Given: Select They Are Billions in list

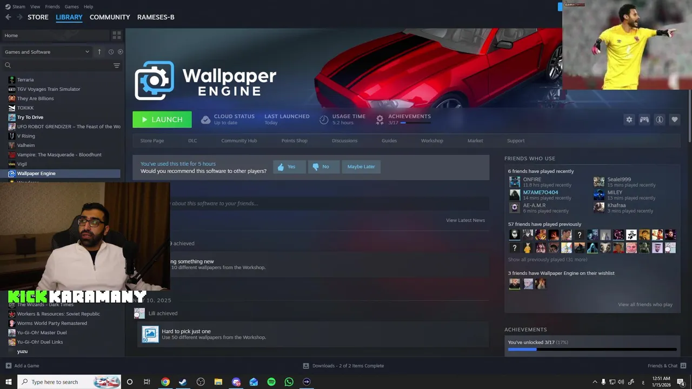Looking at the screenshot, I should click(35, 99).
